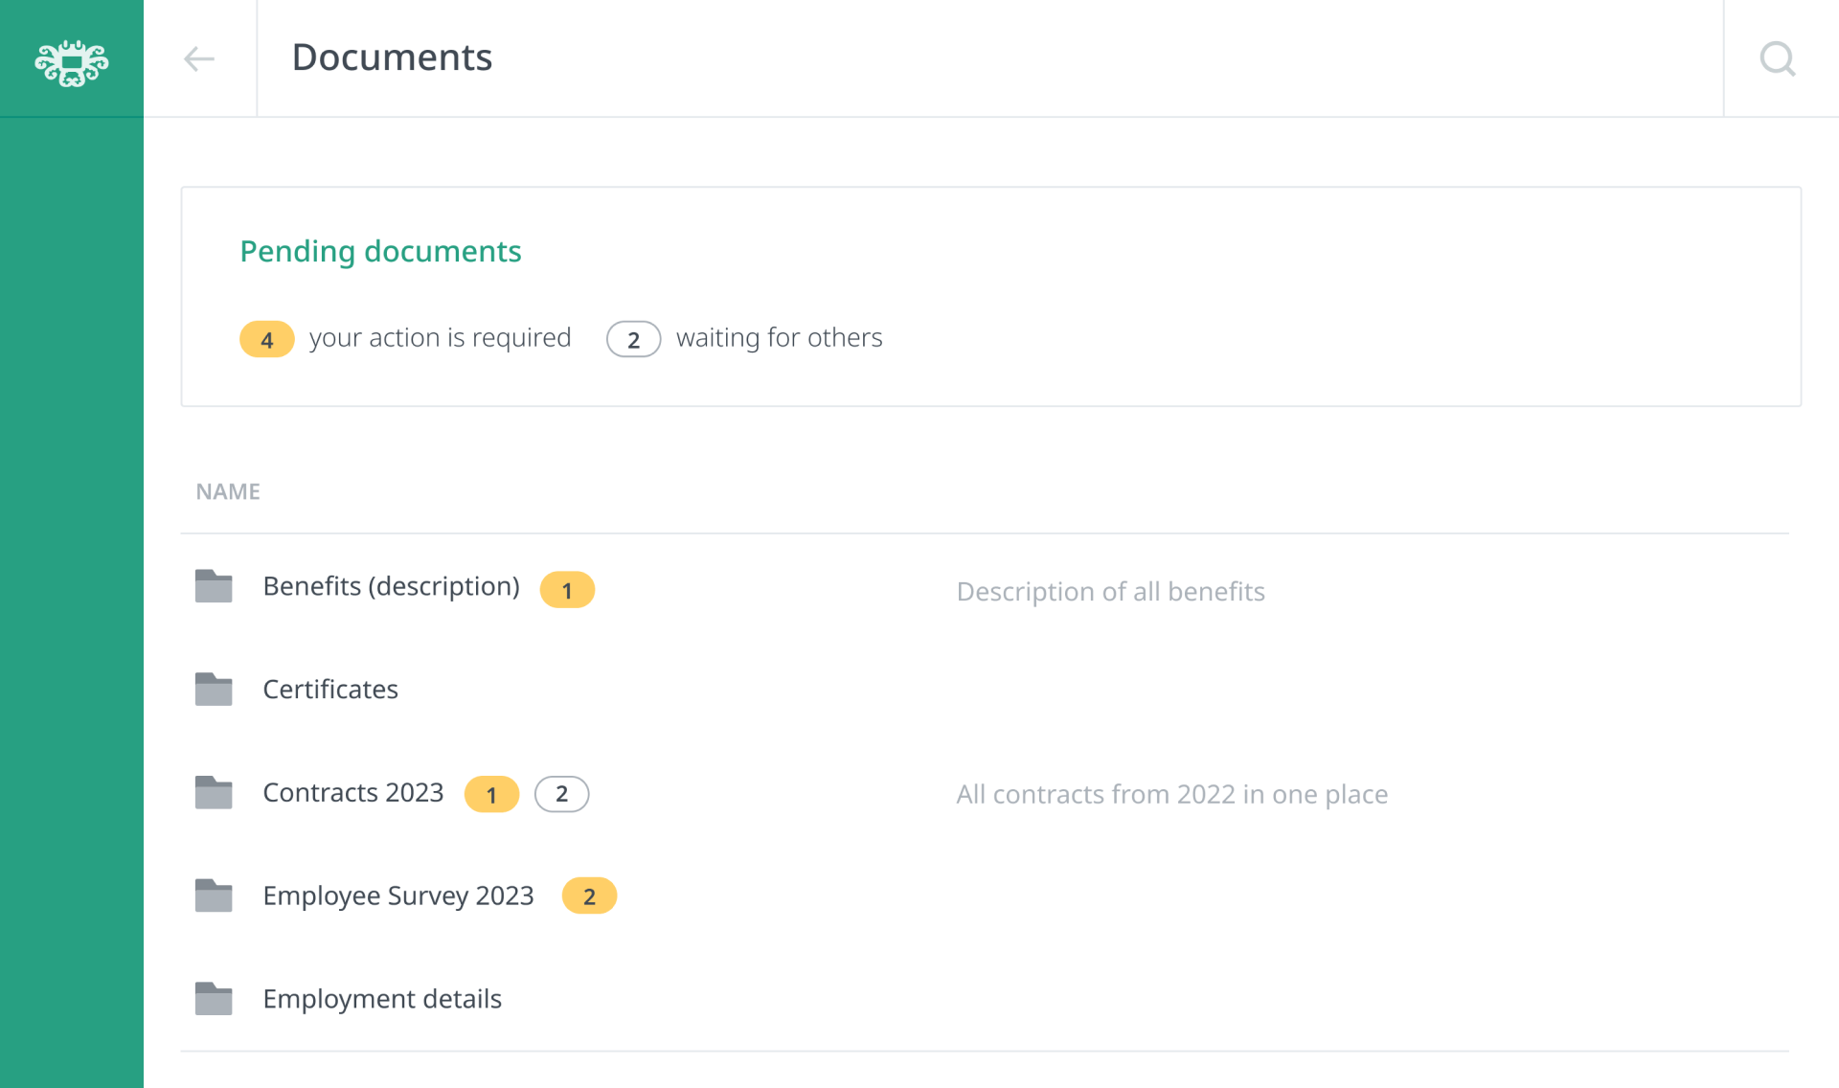Click the yellow '4' action required badge
This screenshot has width=1839, height=1088.
[x=266, y=339]
